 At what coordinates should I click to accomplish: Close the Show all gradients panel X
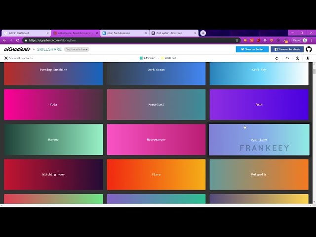(x=6, y=58)
